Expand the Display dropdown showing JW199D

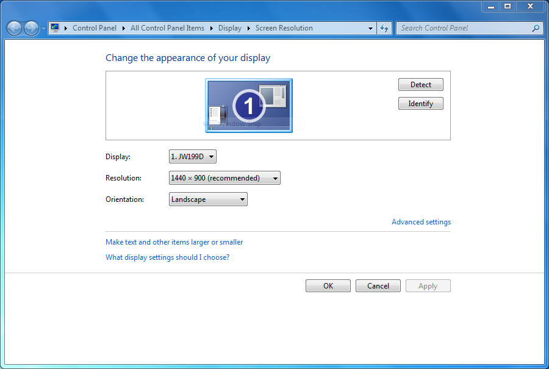(192, 157)
